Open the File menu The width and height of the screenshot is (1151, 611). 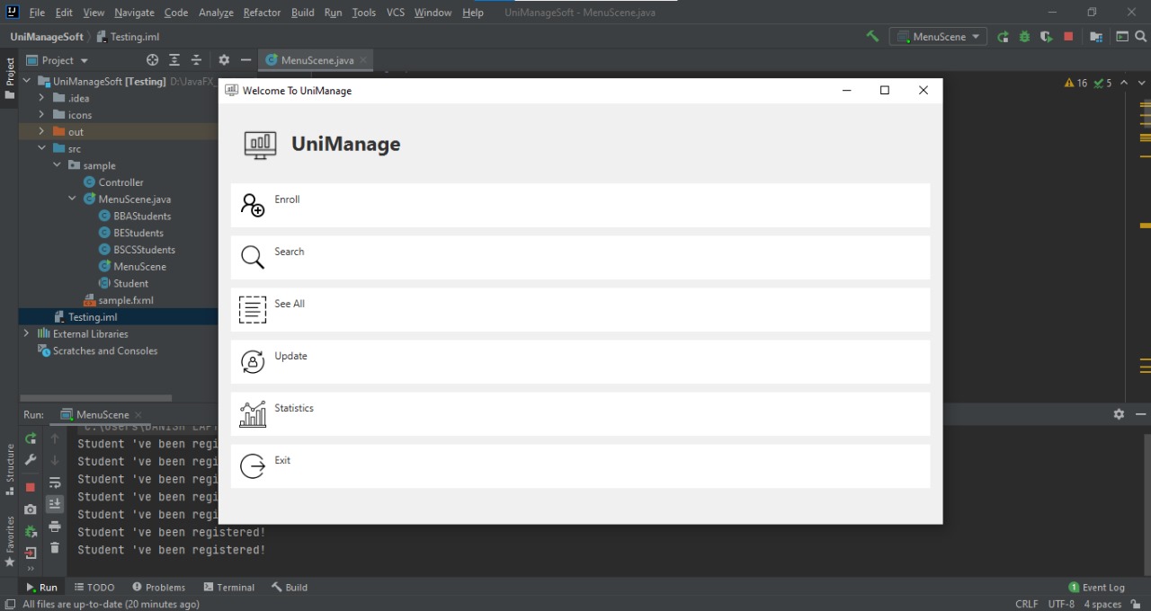(37, 13)
